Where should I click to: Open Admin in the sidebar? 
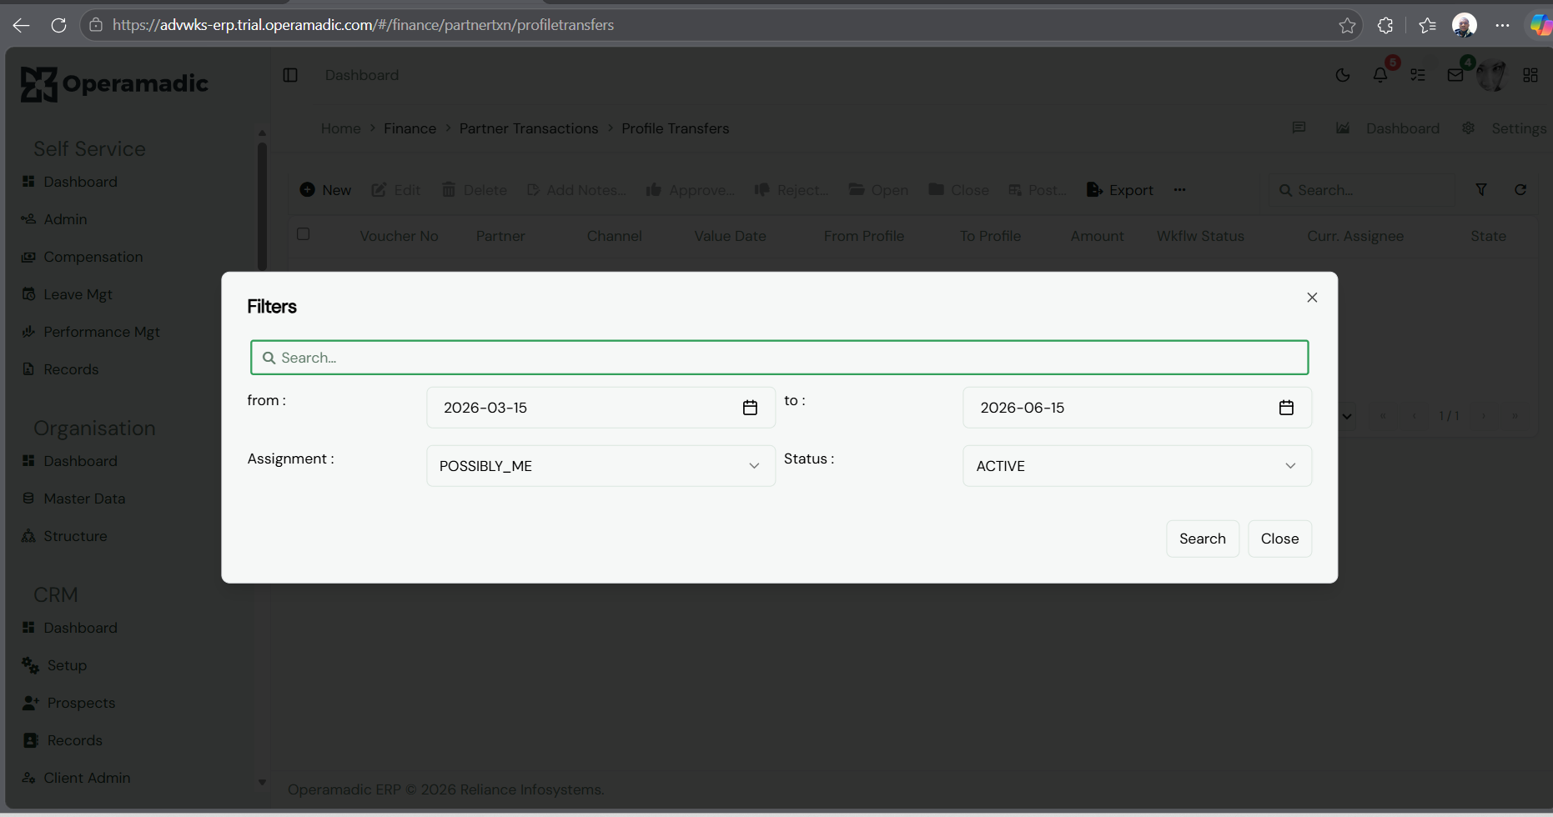(x=54, y=219)
